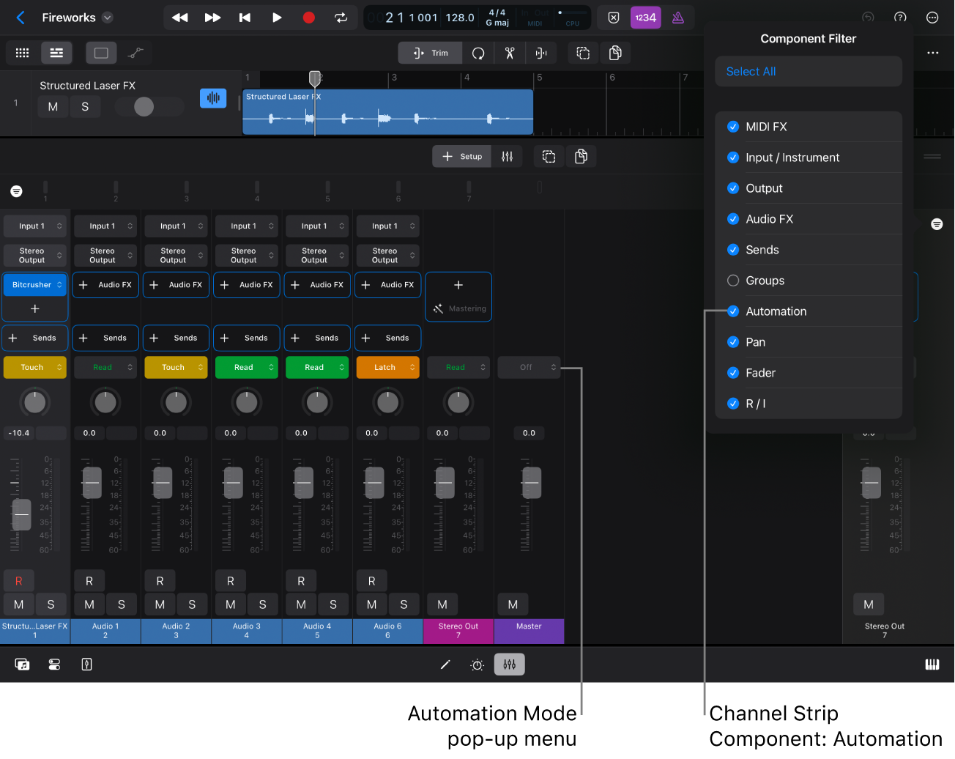Solo the Structured Laser FX track header

(85, 107)
